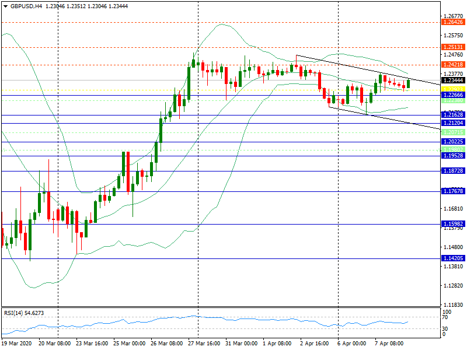Select the blue 1.20225 price label
467x350 pixels.
[x=453, y=142]
